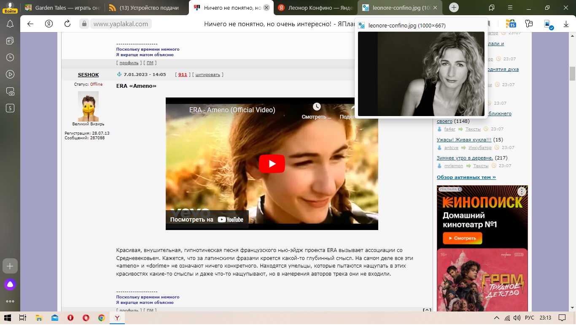Screen dimensions: 576x325
Task: Open the ERA - Ameno video title
Action: (232, 110)
